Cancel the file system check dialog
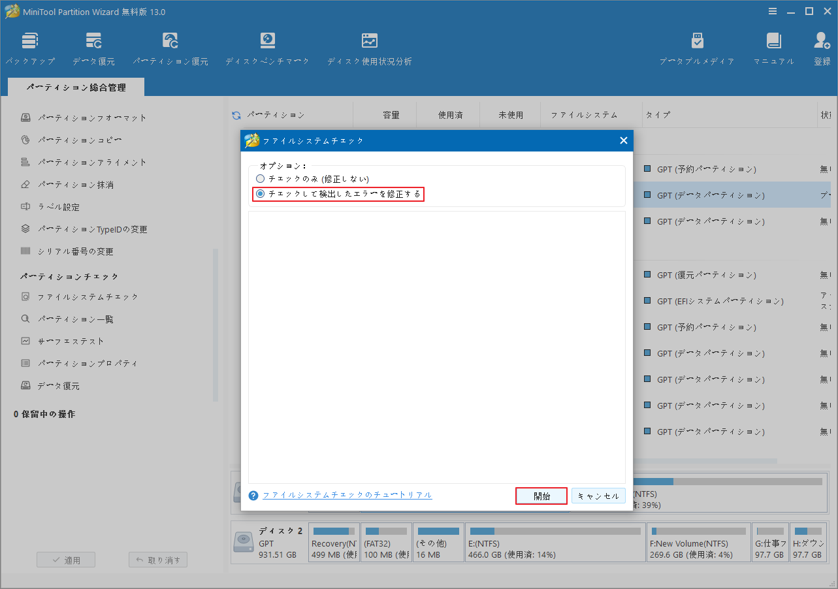 pos(598,496)
